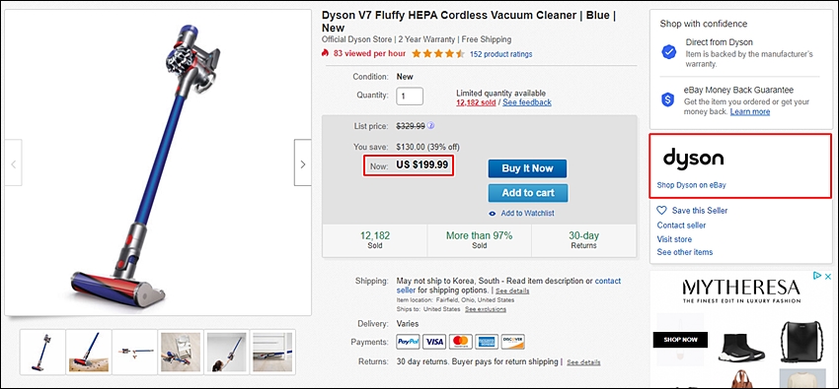This screenshot has width=839, height=389.
Task: Select the thumbnail with woman vacuuming
Action: pos(227,353)
